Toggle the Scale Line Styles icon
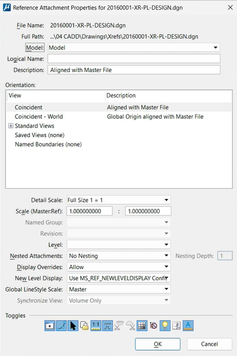The image size is (237, 356). 107,326
